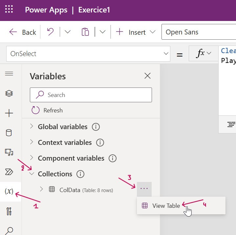Screen dimensions: 236x235
Task: Open the Data cylinder icon
Action: (9, 133)
